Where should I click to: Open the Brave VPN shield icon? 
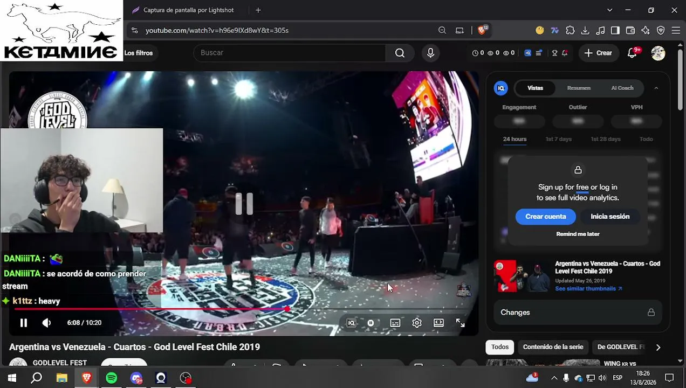(x=661, y=30)
